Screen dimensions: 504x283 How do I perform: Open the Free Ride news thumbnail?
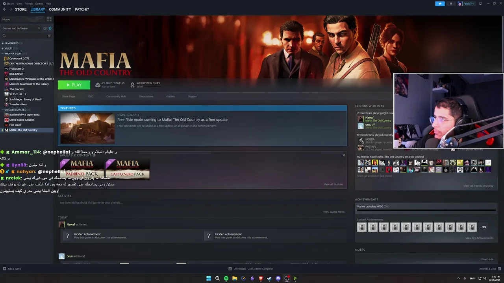(x=87, y=128)
